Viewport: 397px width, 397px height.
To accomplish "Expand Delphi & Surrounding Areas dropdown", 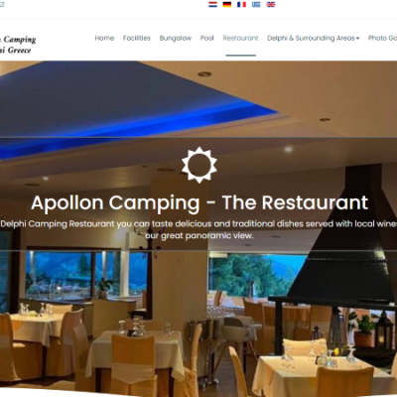I will [x=313, y=38].
